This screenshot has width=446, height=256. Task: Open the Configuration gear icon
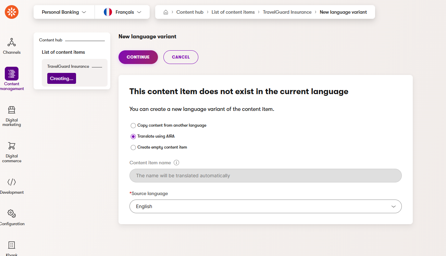pos(12,214)
